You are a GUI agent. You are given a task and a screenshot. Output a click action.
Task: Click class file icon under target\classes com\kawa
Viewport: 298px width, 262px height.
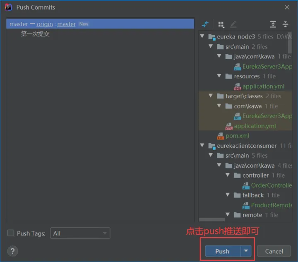(x=238, y=116)
